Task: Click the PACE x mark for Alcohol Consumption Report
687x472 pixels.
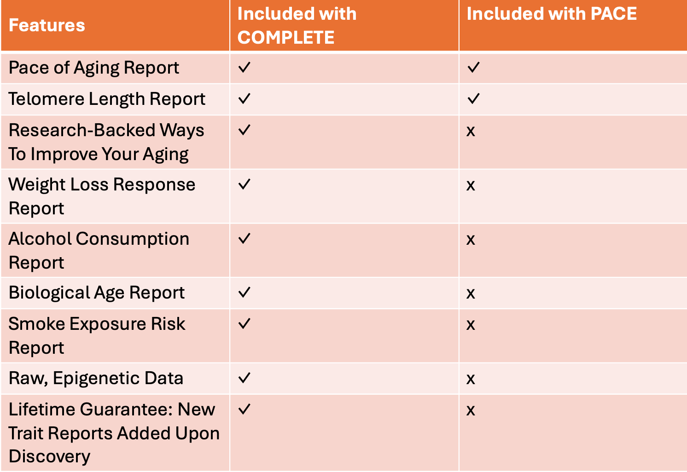Action: [x=471, y=240]
